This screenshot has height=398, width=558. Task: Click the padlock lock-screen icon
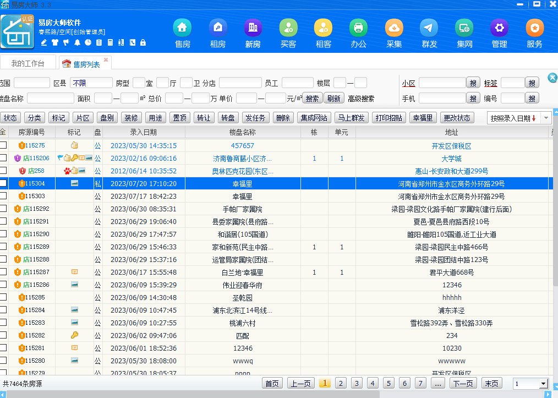pyautogui.click(x=143, y=42)
